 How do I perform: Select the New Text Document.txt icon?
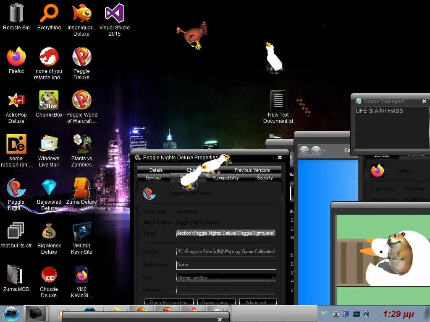[278, 107]
